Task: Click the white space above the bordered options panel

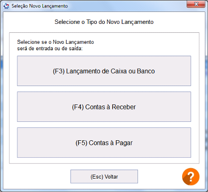Action: pyautogui.click(x=104, y=29)
